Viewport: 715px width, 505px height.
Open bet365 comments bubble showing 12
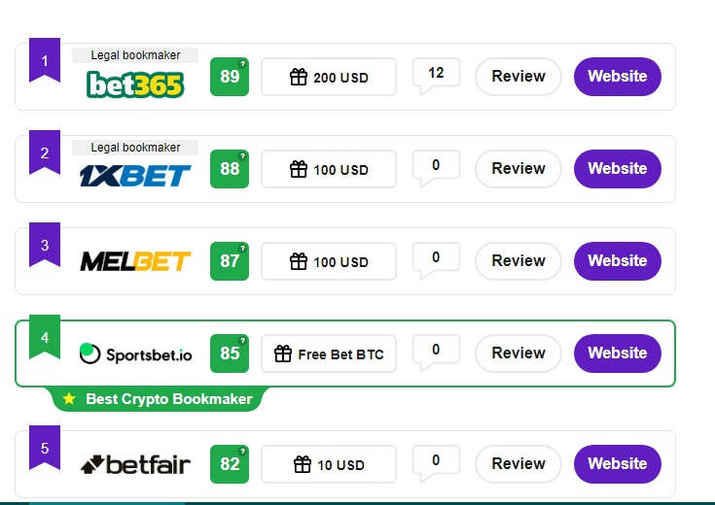pos(436,74)
